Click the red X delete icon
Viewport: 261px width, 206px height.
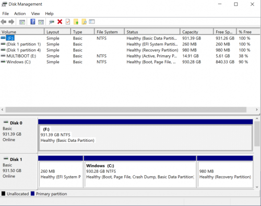pyautogui.click(x=60, y=22)
